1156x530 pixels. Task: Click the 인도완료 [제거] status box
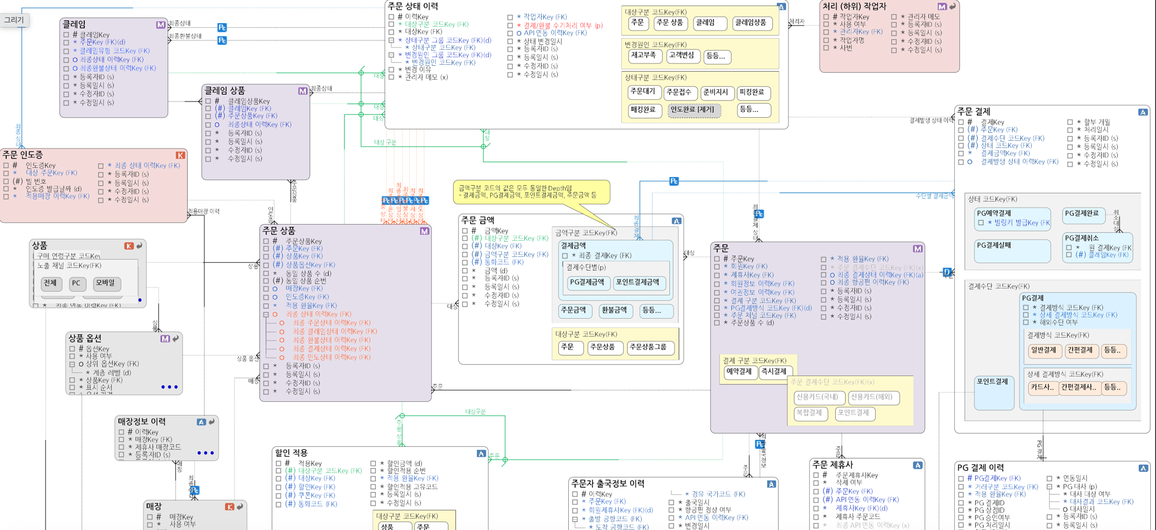[694, 110]
